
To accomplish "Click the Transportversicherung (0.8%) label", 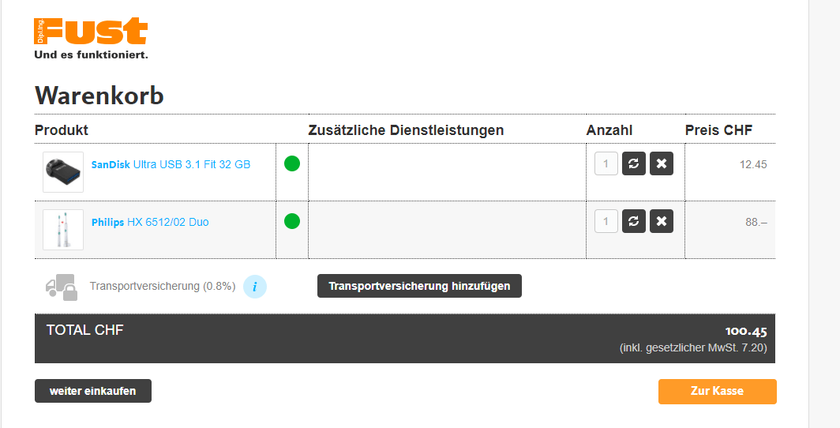I will pyautogui.click(x=163, y=286).
